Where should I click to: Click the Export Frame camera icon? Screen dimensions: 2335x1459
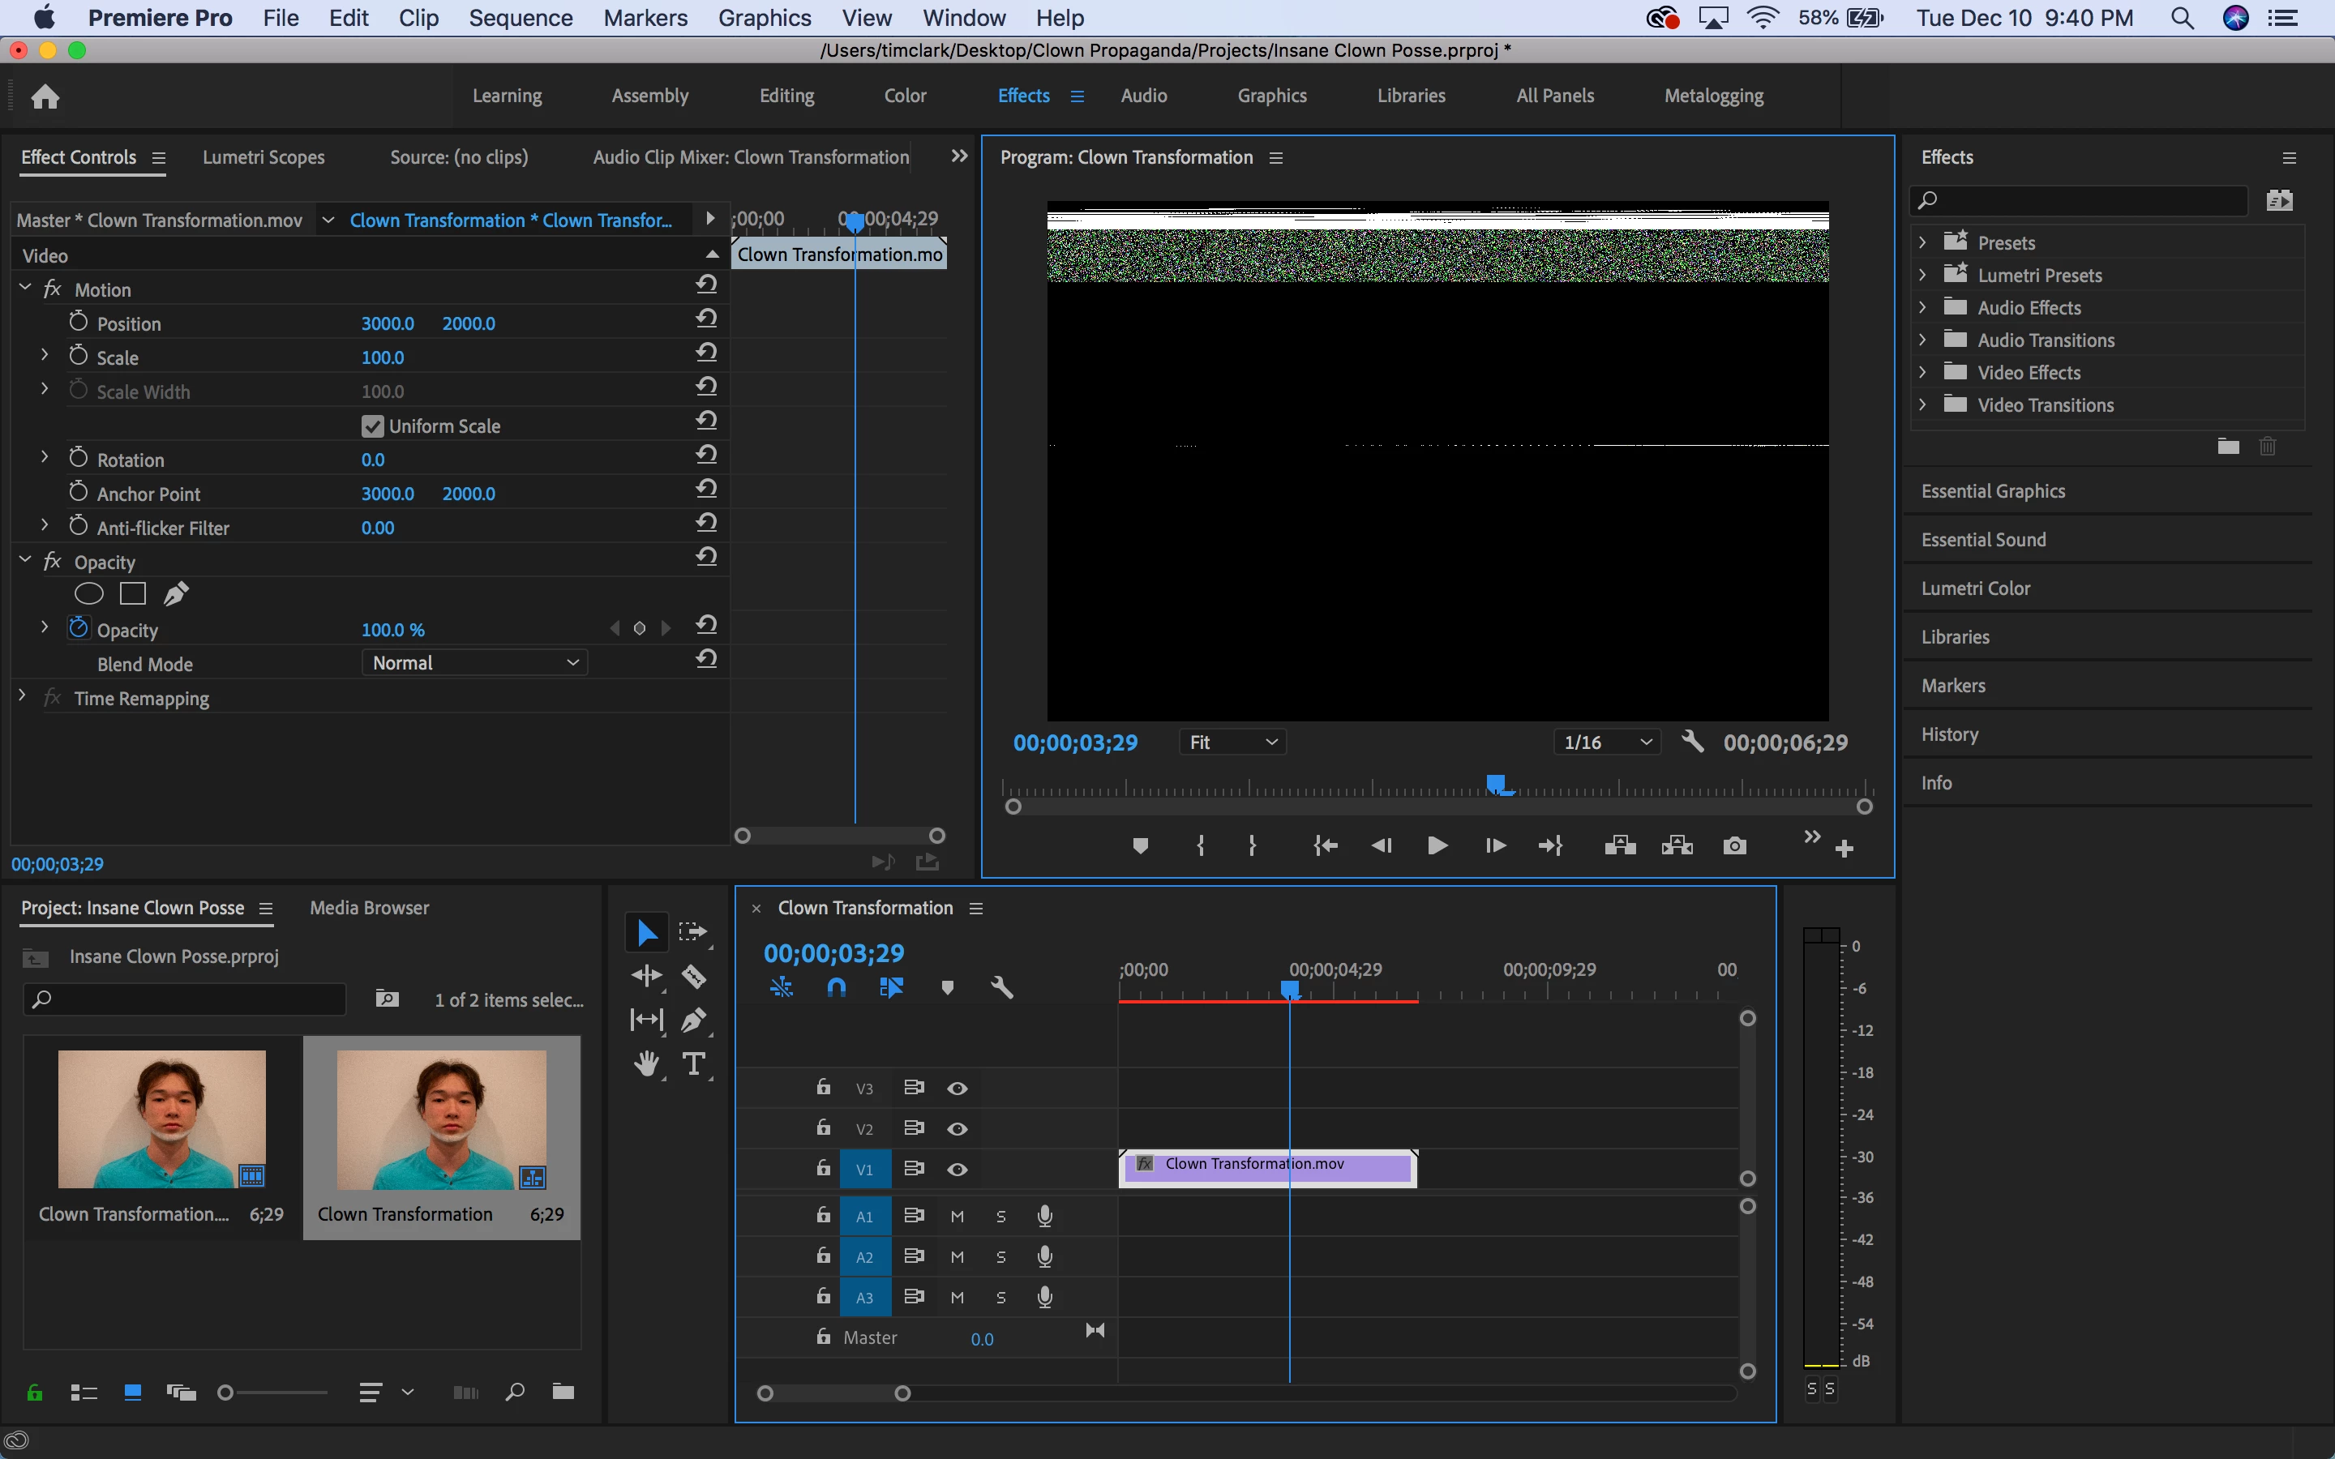(1734, 846)
